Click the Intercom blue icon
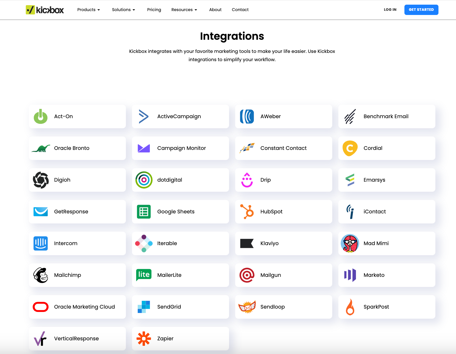456x354 pixels. tap(41, 243)
